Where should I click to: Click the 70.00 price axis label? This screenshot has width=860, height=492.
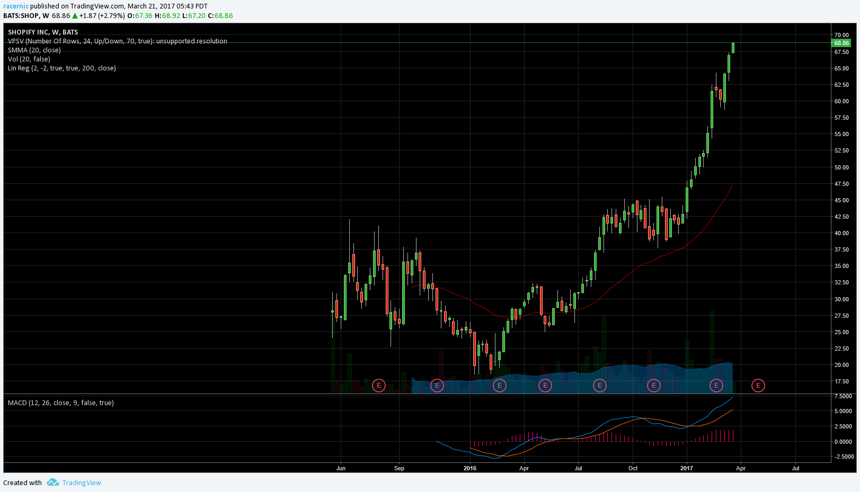tap(841, 35)
